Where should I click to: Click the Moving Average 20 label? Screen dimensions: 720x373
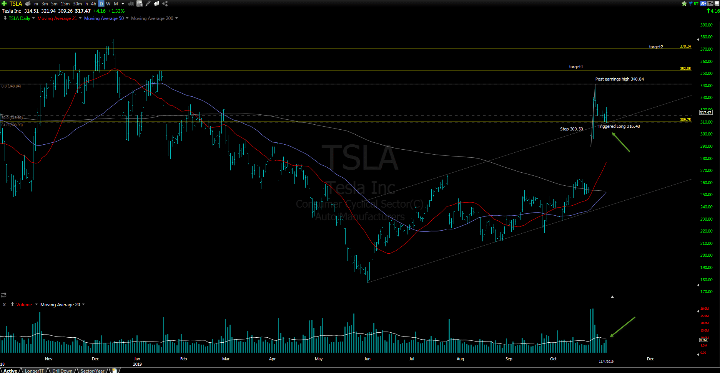(x=60, y=305)
